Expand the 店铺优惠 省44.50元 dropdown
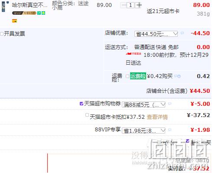212x173 pixels. tap(156, 34)
